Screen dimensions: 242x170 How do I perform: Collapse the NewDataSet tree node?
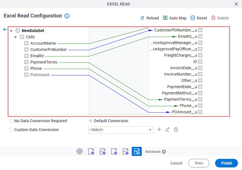click(11, 31)
